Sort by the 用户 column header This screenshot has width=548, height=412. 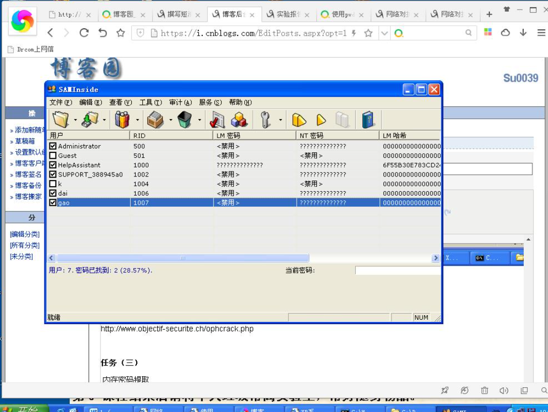pos(88,136)
